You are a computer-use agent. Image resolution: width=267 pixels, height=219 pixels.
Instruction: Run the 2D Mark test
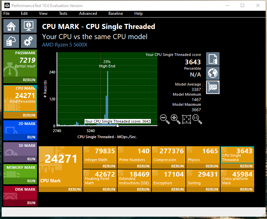point(20,137)
